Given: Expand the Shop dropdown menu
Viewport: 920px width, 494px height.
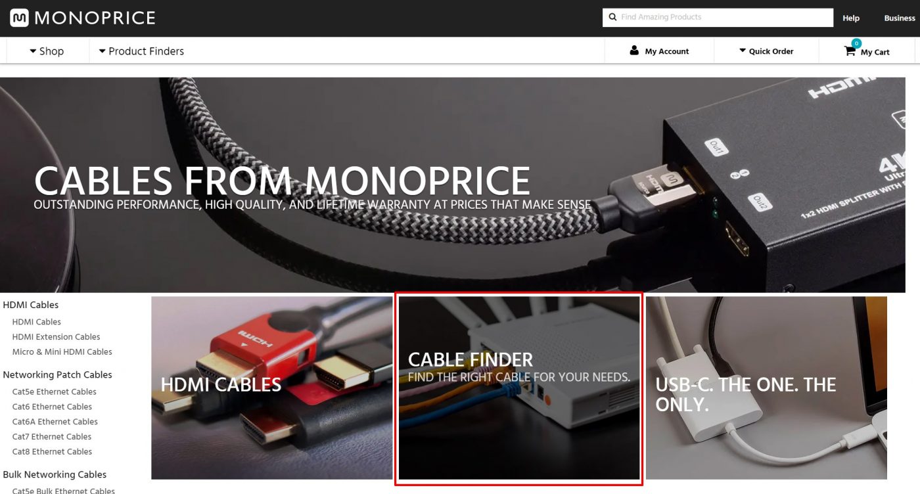Looking at the screenshot, I should (x=47, y=51).
